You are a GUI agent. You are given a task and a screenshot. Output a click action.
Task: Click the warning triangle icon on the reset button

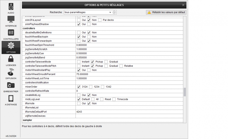[x=149, y=12]
